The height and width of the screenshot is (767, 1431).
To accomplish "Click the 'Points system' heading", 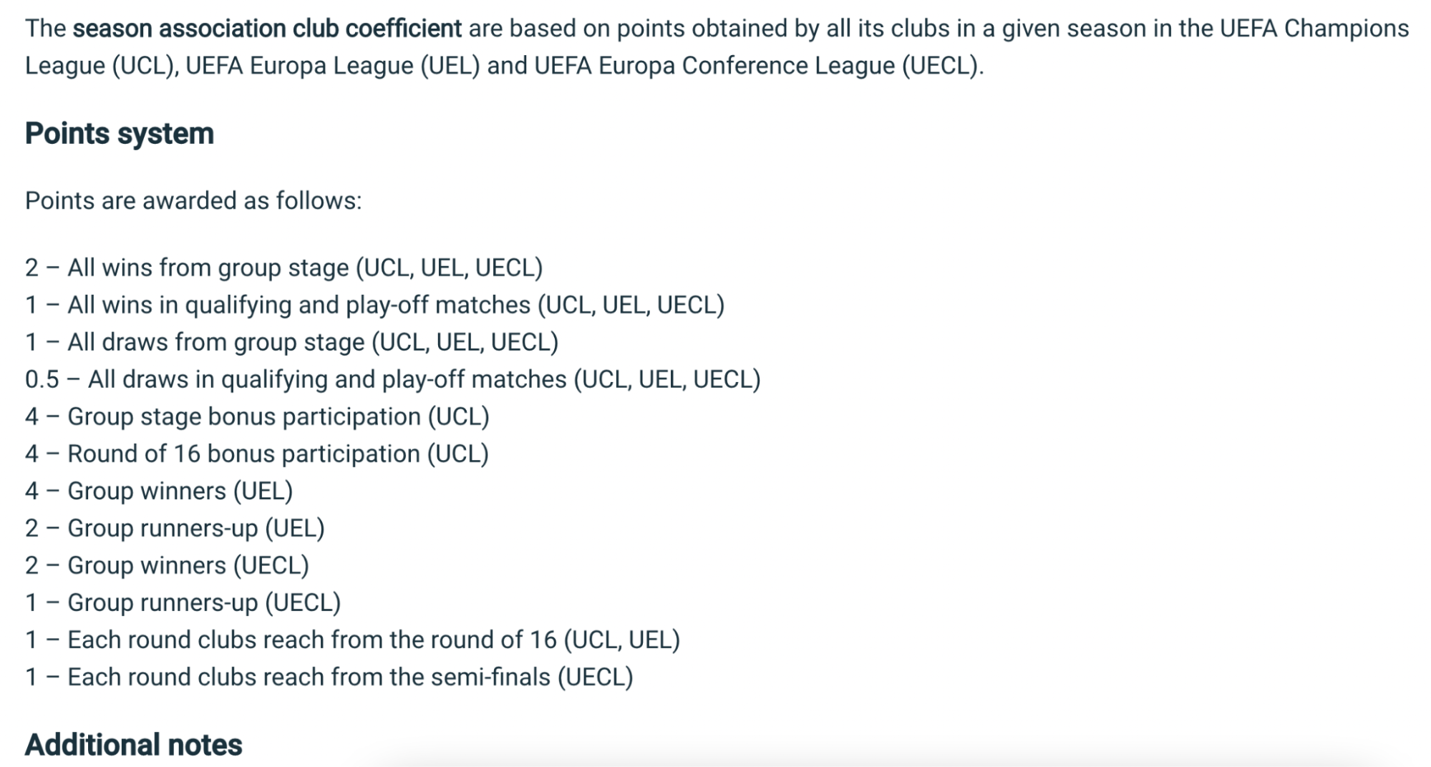I will point(120,134).
